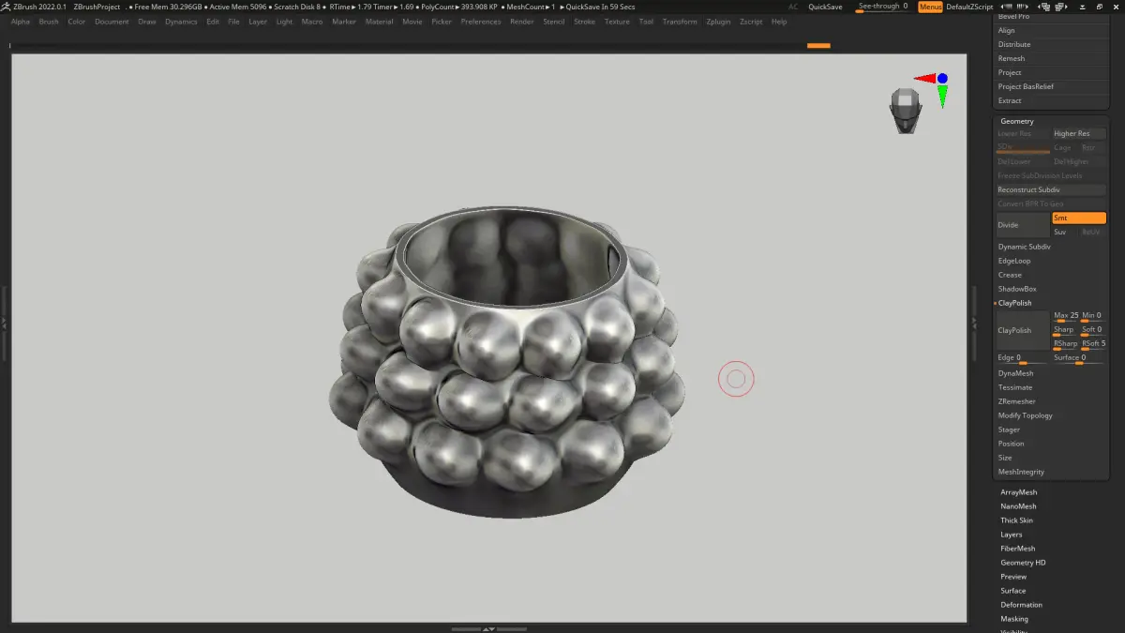Open the Document menu
This screenshot has width=1125, height=633.
(x=112, y=22)
